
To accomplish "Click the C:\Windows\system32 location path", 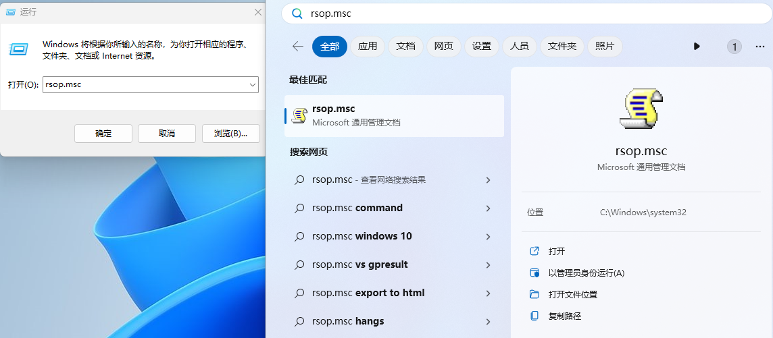I will point(643,213).
